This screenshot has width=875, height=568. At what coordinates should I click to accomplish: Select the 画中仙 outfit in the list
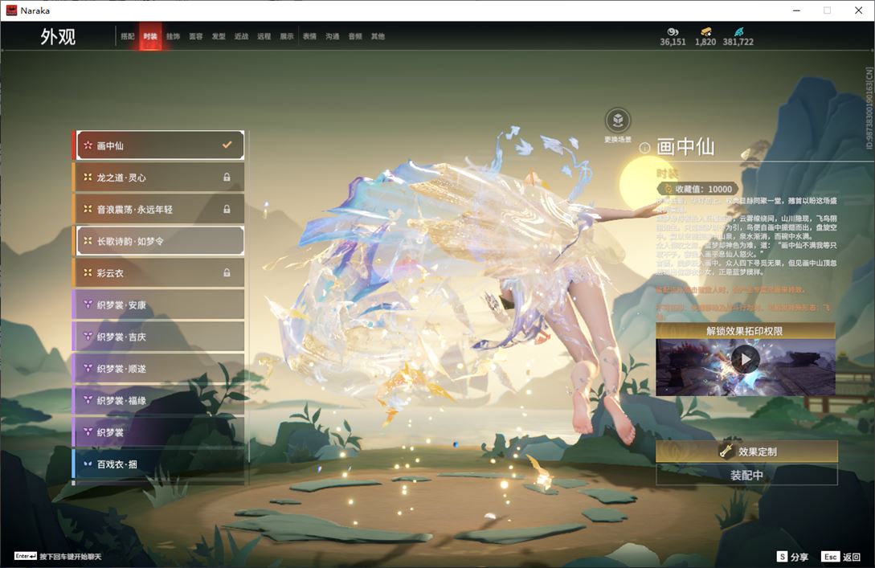tap(160, 145)
